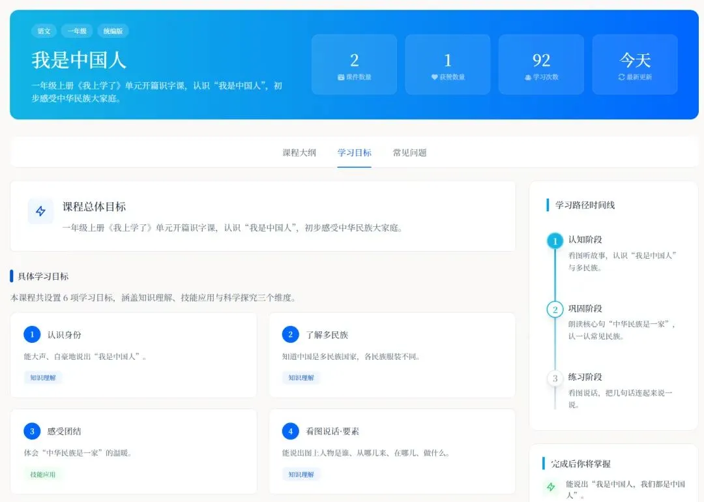This screenshot has width=704, height=502.
Task: Click the 知识理解 tag under 认识身份
Action: coord(42,377)
